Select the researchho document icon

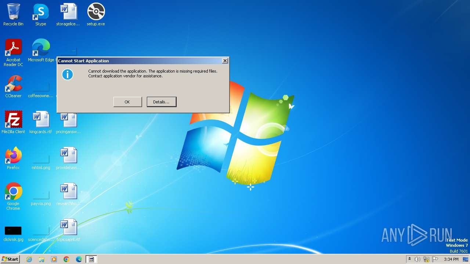click(68, 194)
